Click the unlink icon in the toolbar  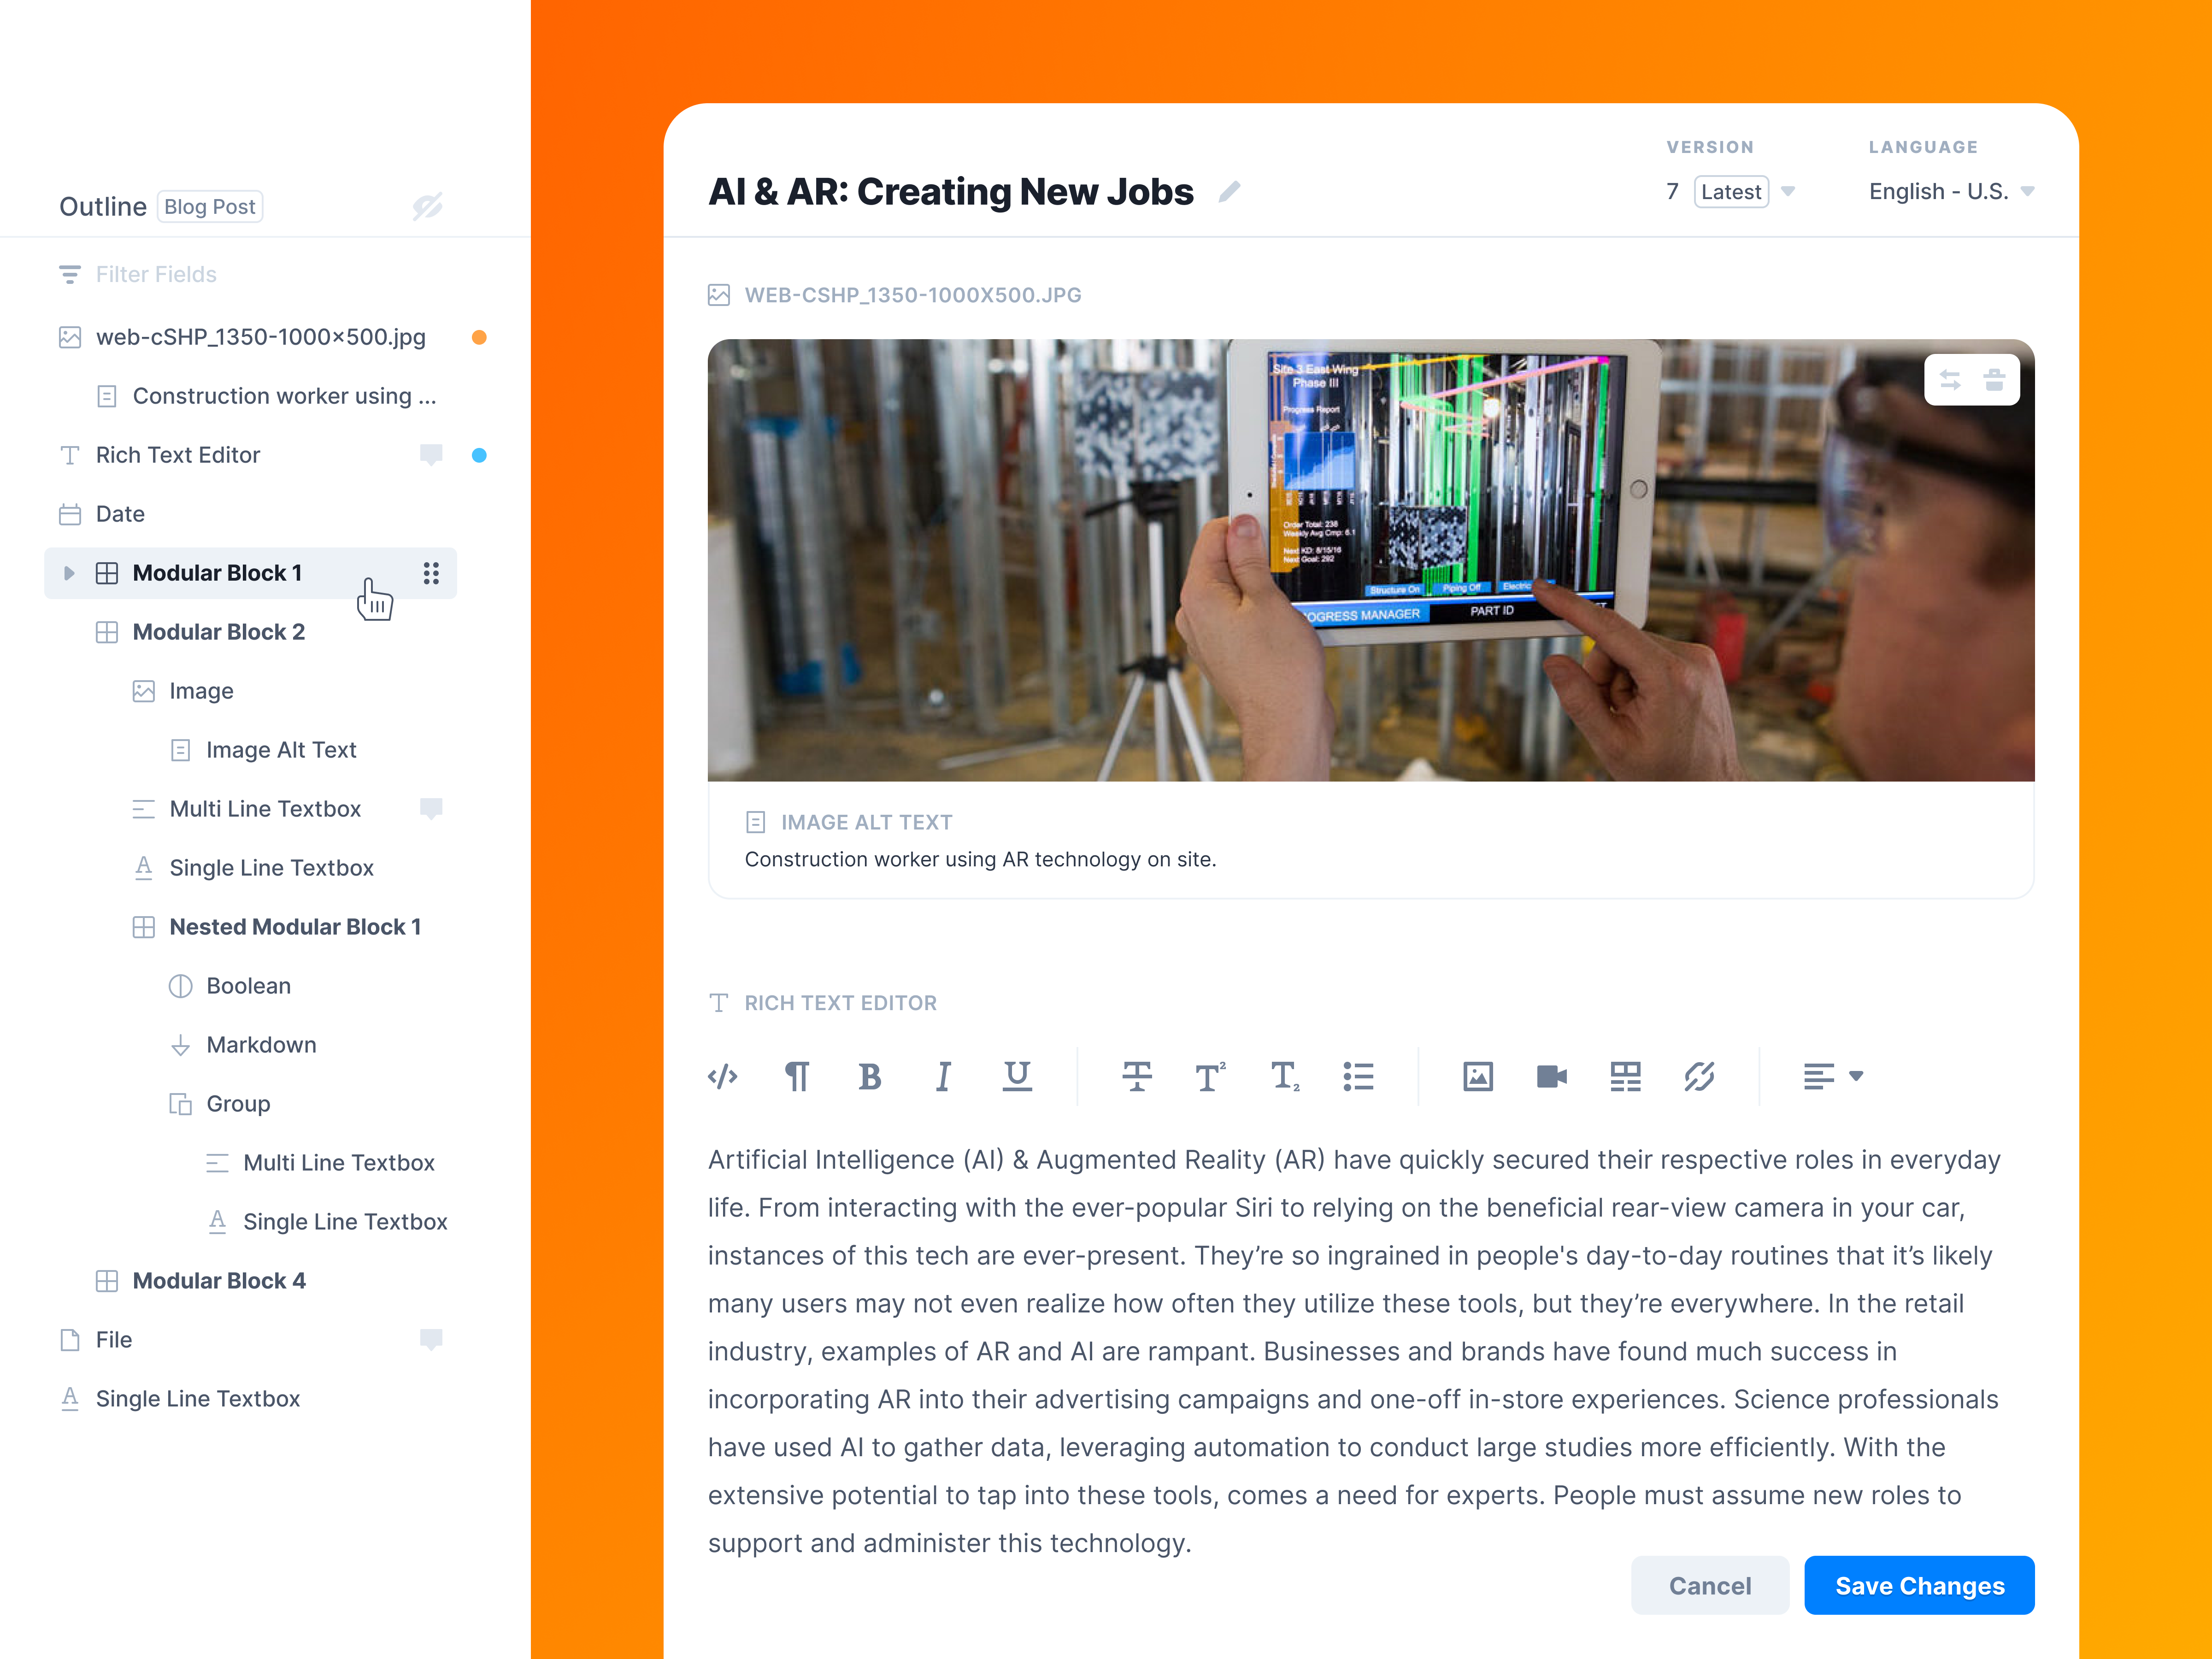[x=1699, y=1076]
